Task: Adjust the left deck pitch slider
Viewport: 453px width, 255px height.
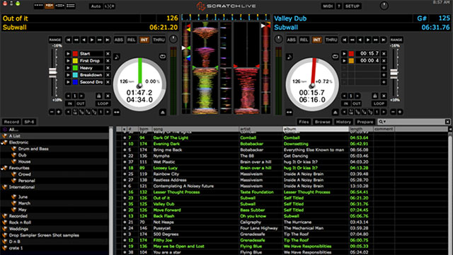Action: click(x=52, y=72)
